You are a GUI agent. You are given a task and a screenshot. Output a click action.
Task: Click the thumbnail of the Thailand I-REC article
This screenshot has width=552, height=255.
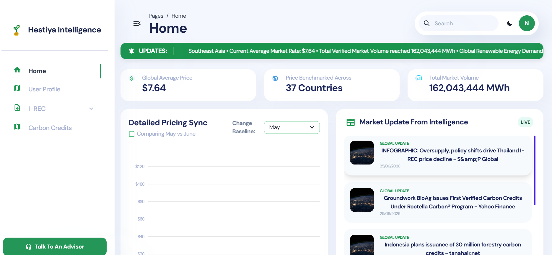[362, 153]
